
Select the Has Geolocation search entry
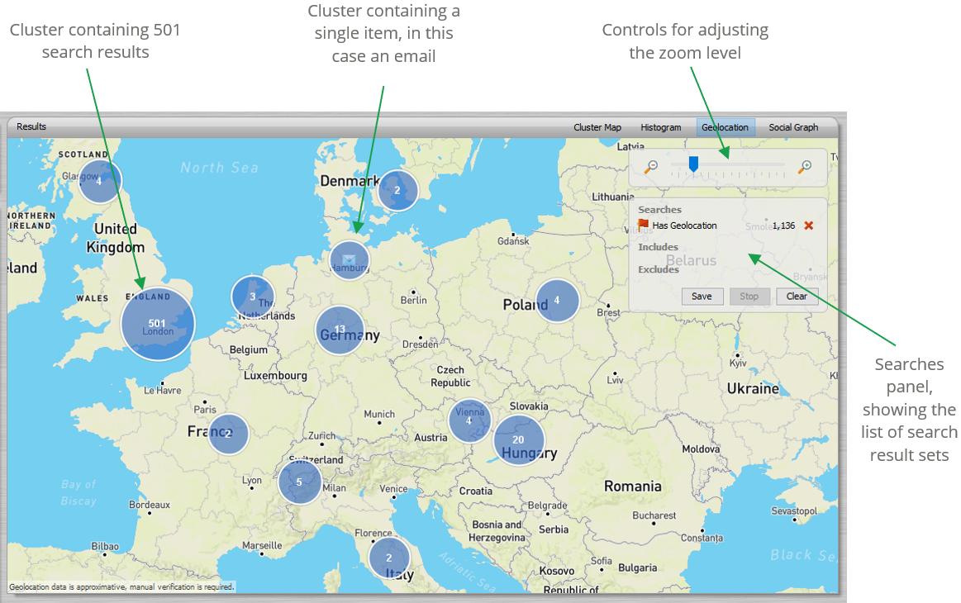tap(684, 226)
